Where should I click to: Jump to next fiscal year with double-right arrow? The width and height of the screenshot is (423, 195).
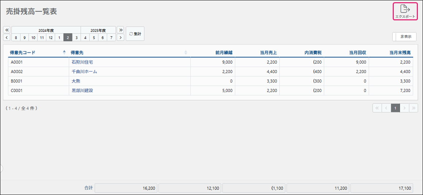[x=120, y=30]
